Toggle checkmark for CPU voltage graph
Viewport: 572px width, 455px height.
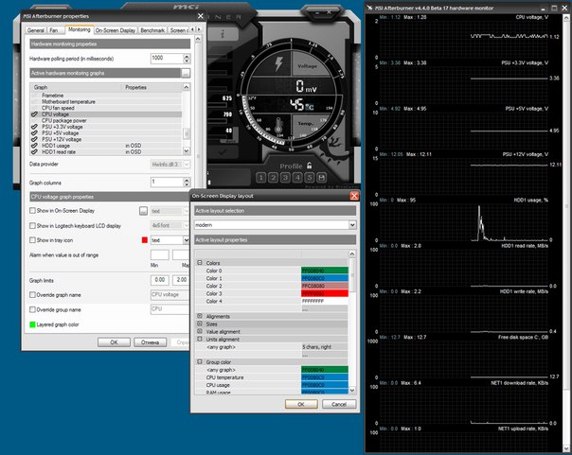35,114
